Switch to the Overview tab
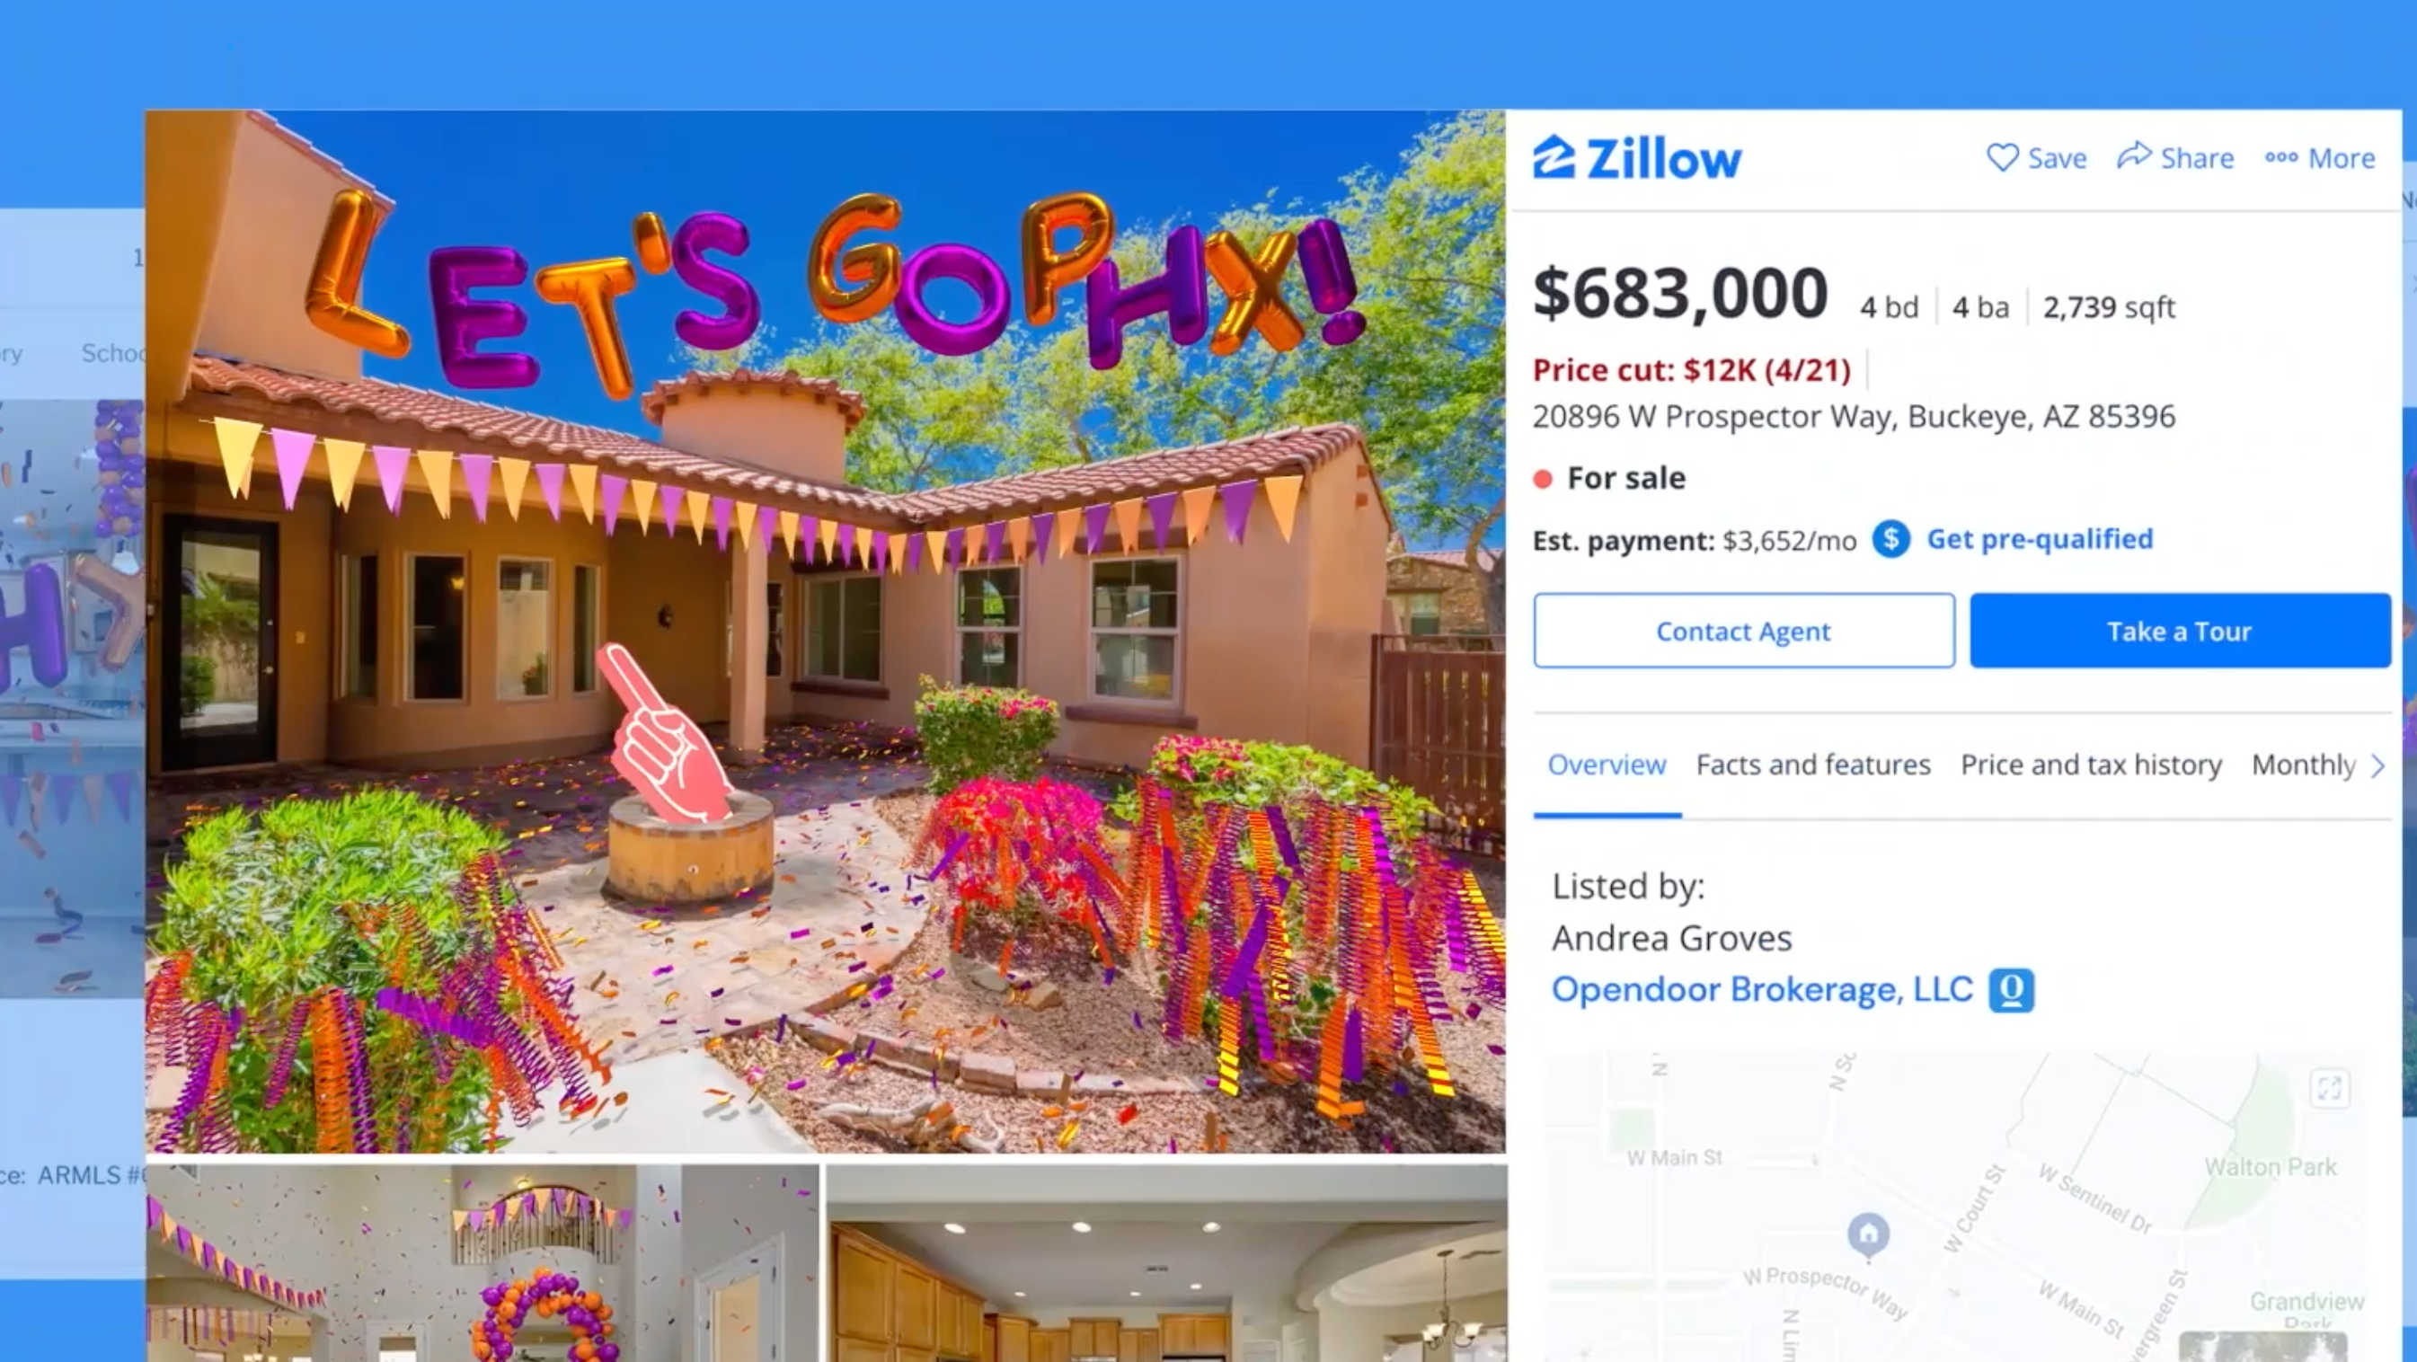The width and height of the screenshot is (2417, 1362). 1607,765
